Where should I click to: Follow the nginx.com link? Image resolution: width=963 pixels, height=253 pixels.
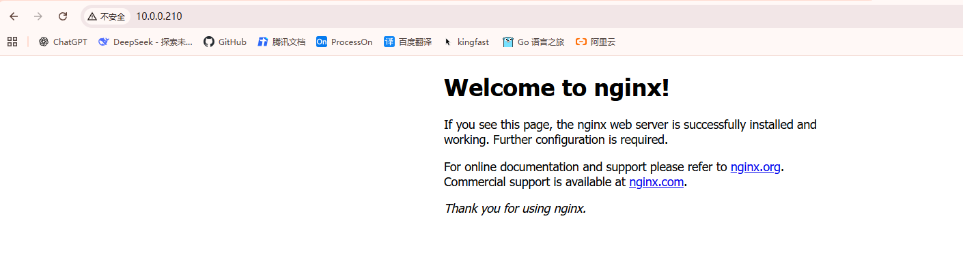[656, 182]
